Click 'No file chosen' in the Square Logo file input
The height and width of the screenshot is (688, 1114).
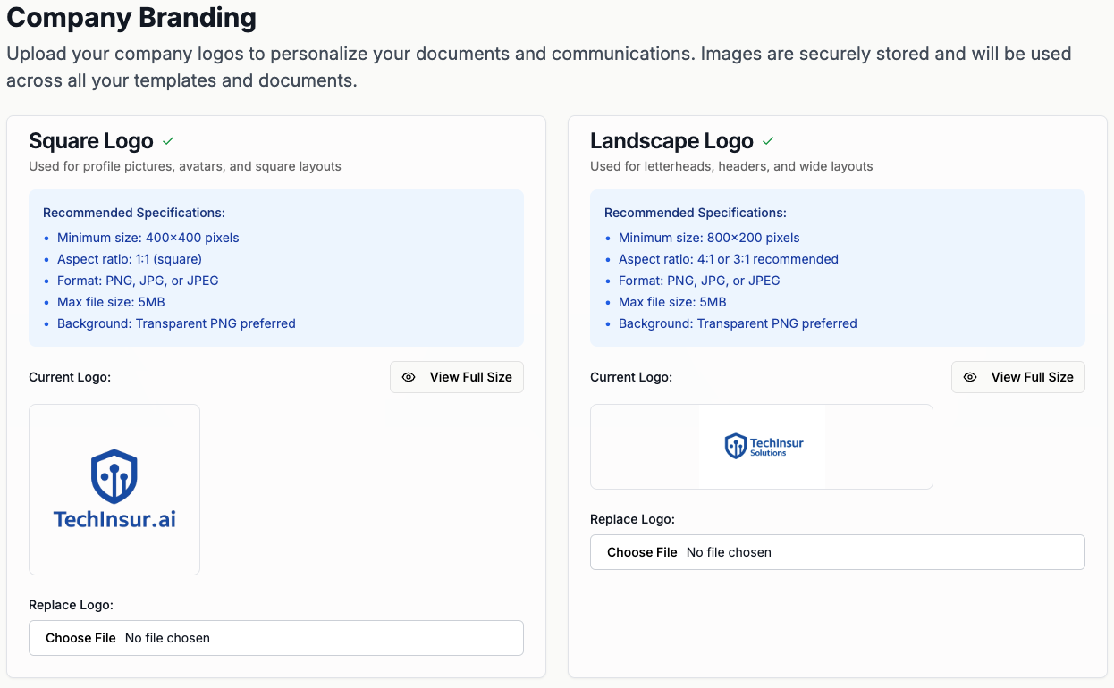click(167, 638)
